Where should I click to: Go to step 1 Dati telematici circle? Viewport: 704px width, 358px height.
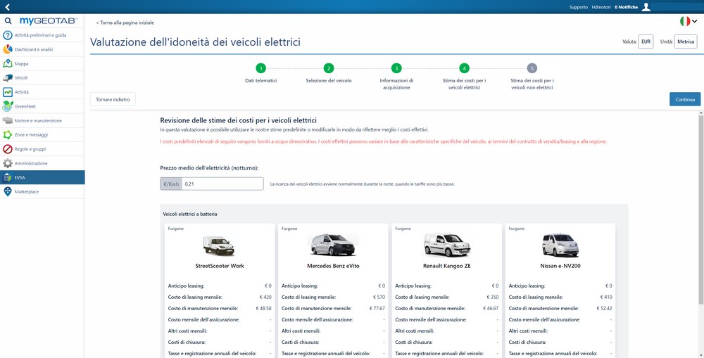[x=261, y=68]
